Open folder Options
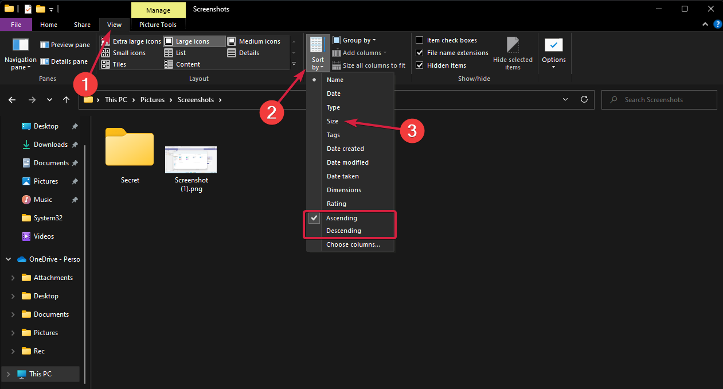Image resolution: width=723 pixels, height=389 pixels. click(554, 54)
